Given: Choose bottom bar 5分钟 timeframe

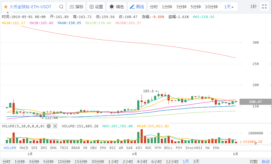Looking at the screenshot, I should click(x=48, y=162).
